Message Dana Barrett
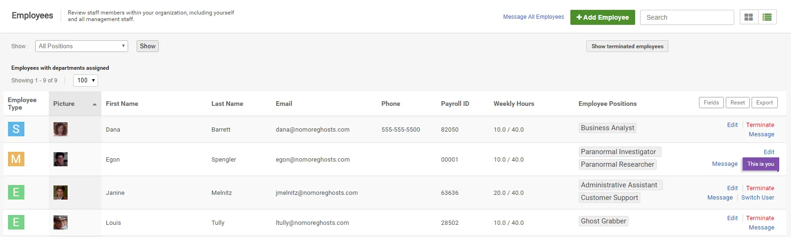The image size is (791, 237). click(x=761, y=134)
